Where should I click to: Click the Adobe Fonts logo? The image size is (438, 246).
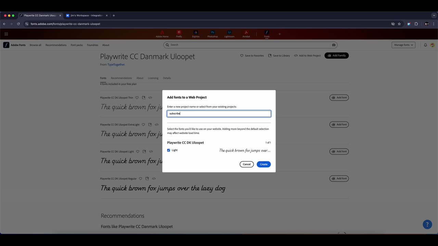tap(14, 45)
